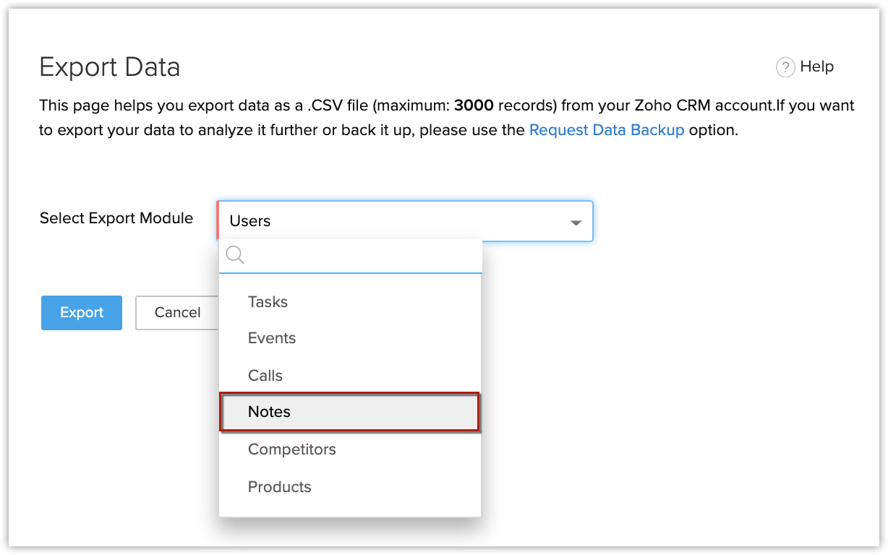Screen dimensions: 888x555
Task: Click the question mark Help icon
Action: pos(785,67)
